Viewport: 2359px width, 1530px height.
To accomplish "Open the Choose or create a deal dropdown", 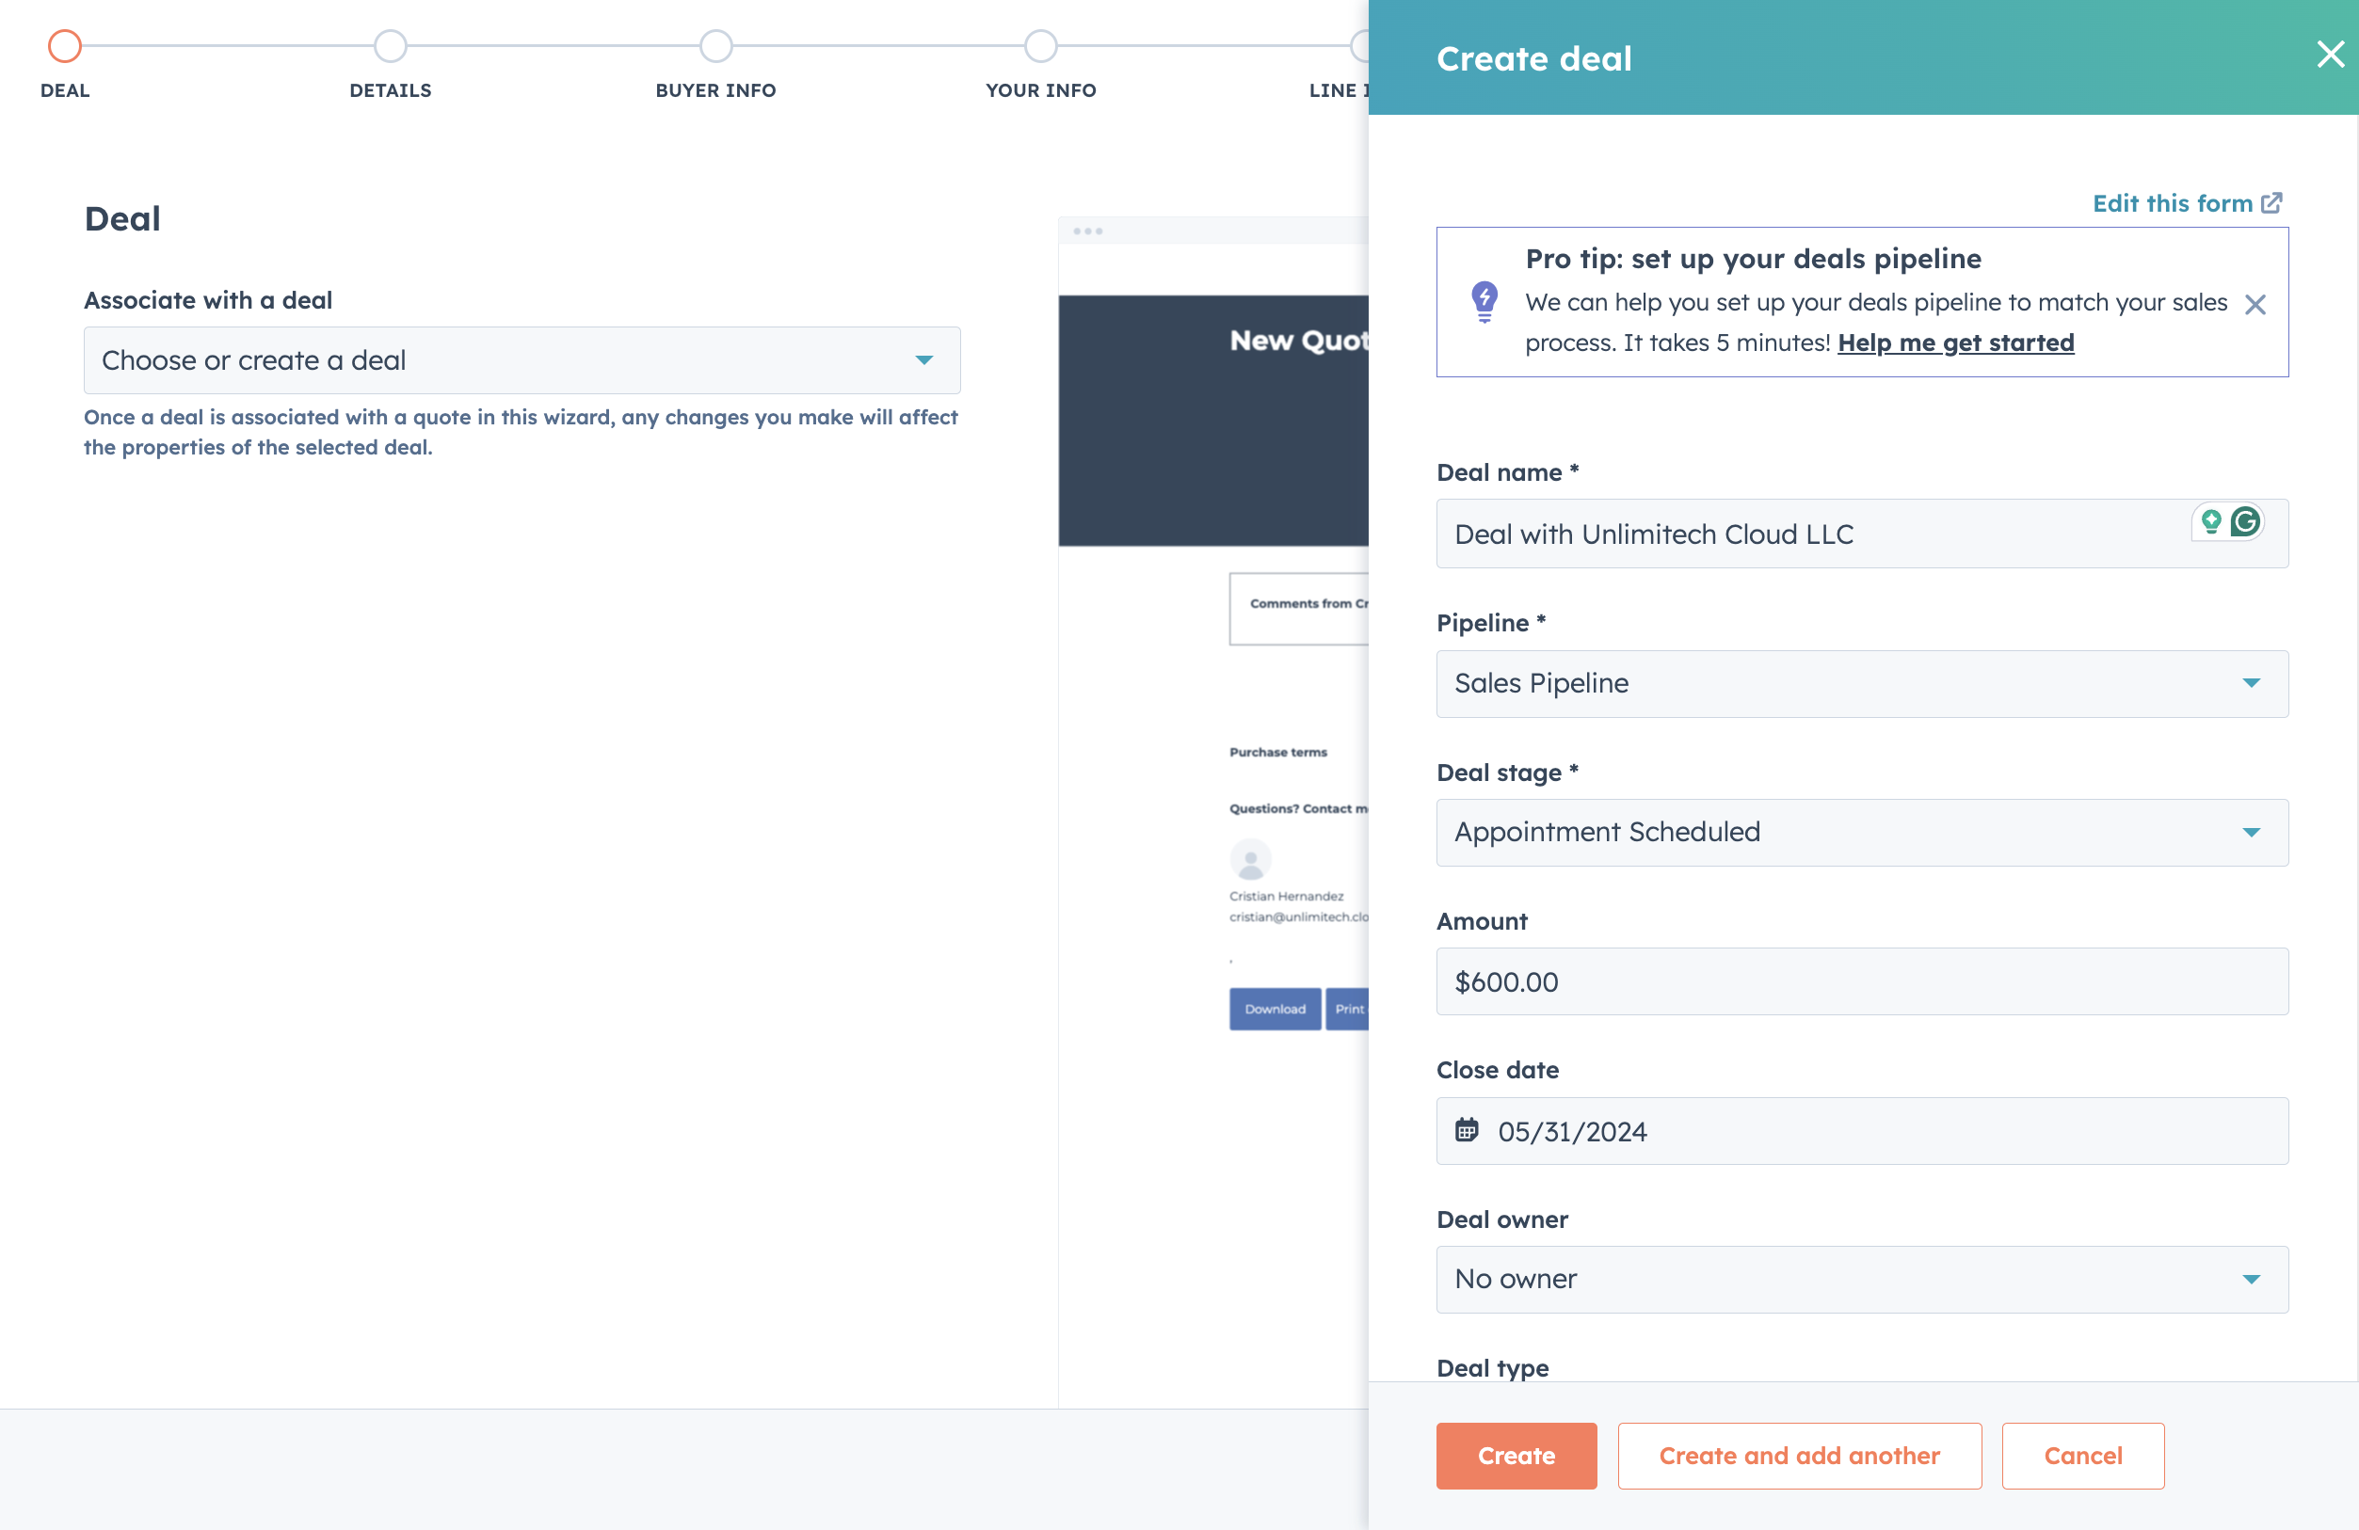I will pyautogui.click(x=522, y=360).
